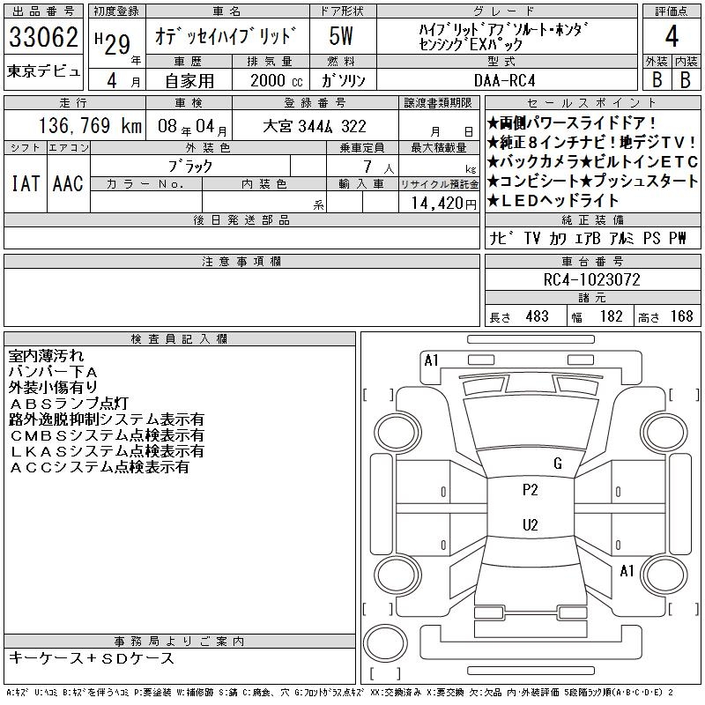Click the "A1" mark at front bumper corner
705x705 pixels.
click(x=431, y=360)
